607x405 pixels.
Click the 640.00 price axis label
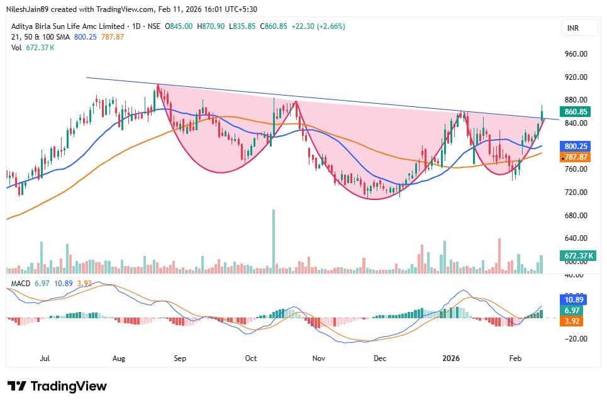click(x=576, y=238)
